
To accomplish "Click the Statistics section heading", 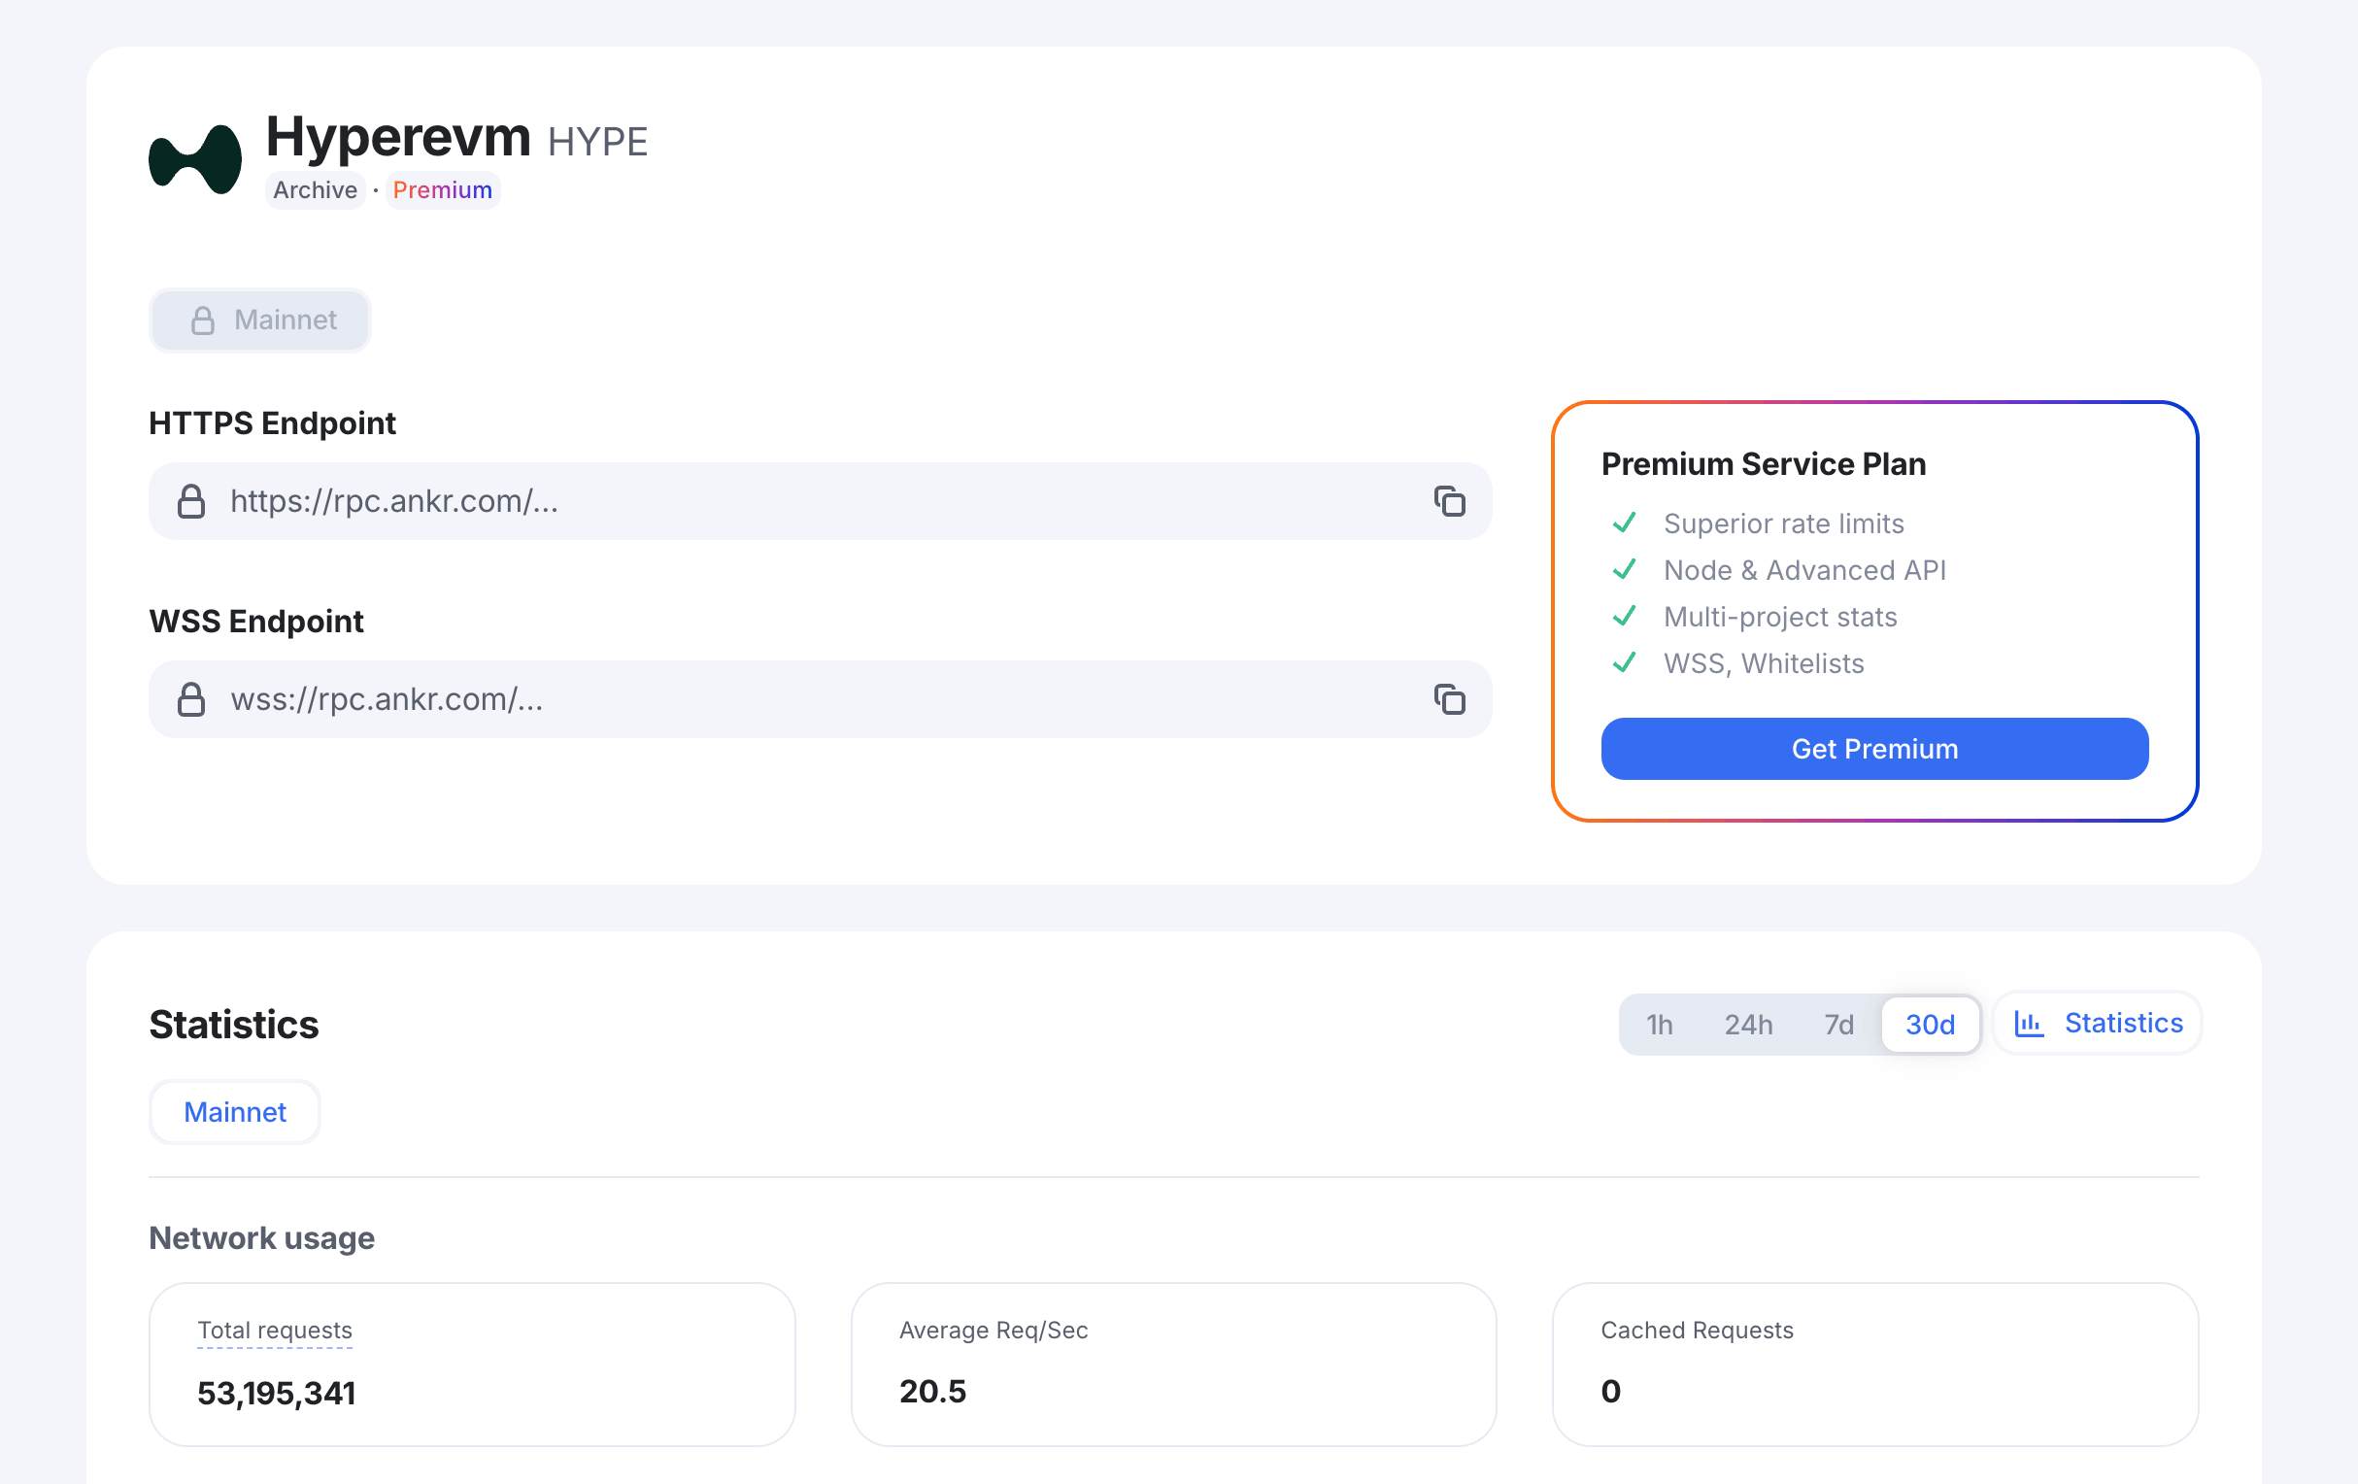I will pos(234,1025).
